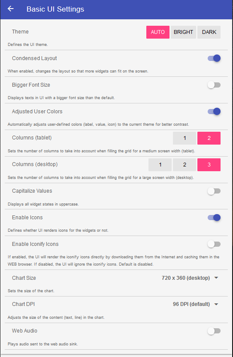233x357 pixels.
Task: Toggle Enable Iconify Icons on
Action: (214, 244)
